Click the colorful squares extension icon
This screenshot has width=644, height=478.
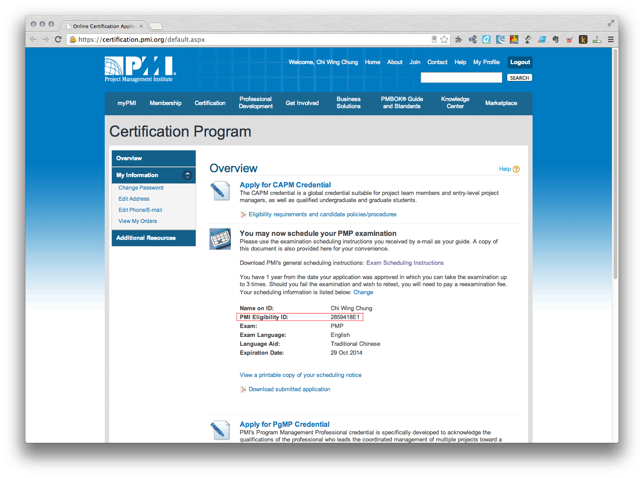coord(514,40)
